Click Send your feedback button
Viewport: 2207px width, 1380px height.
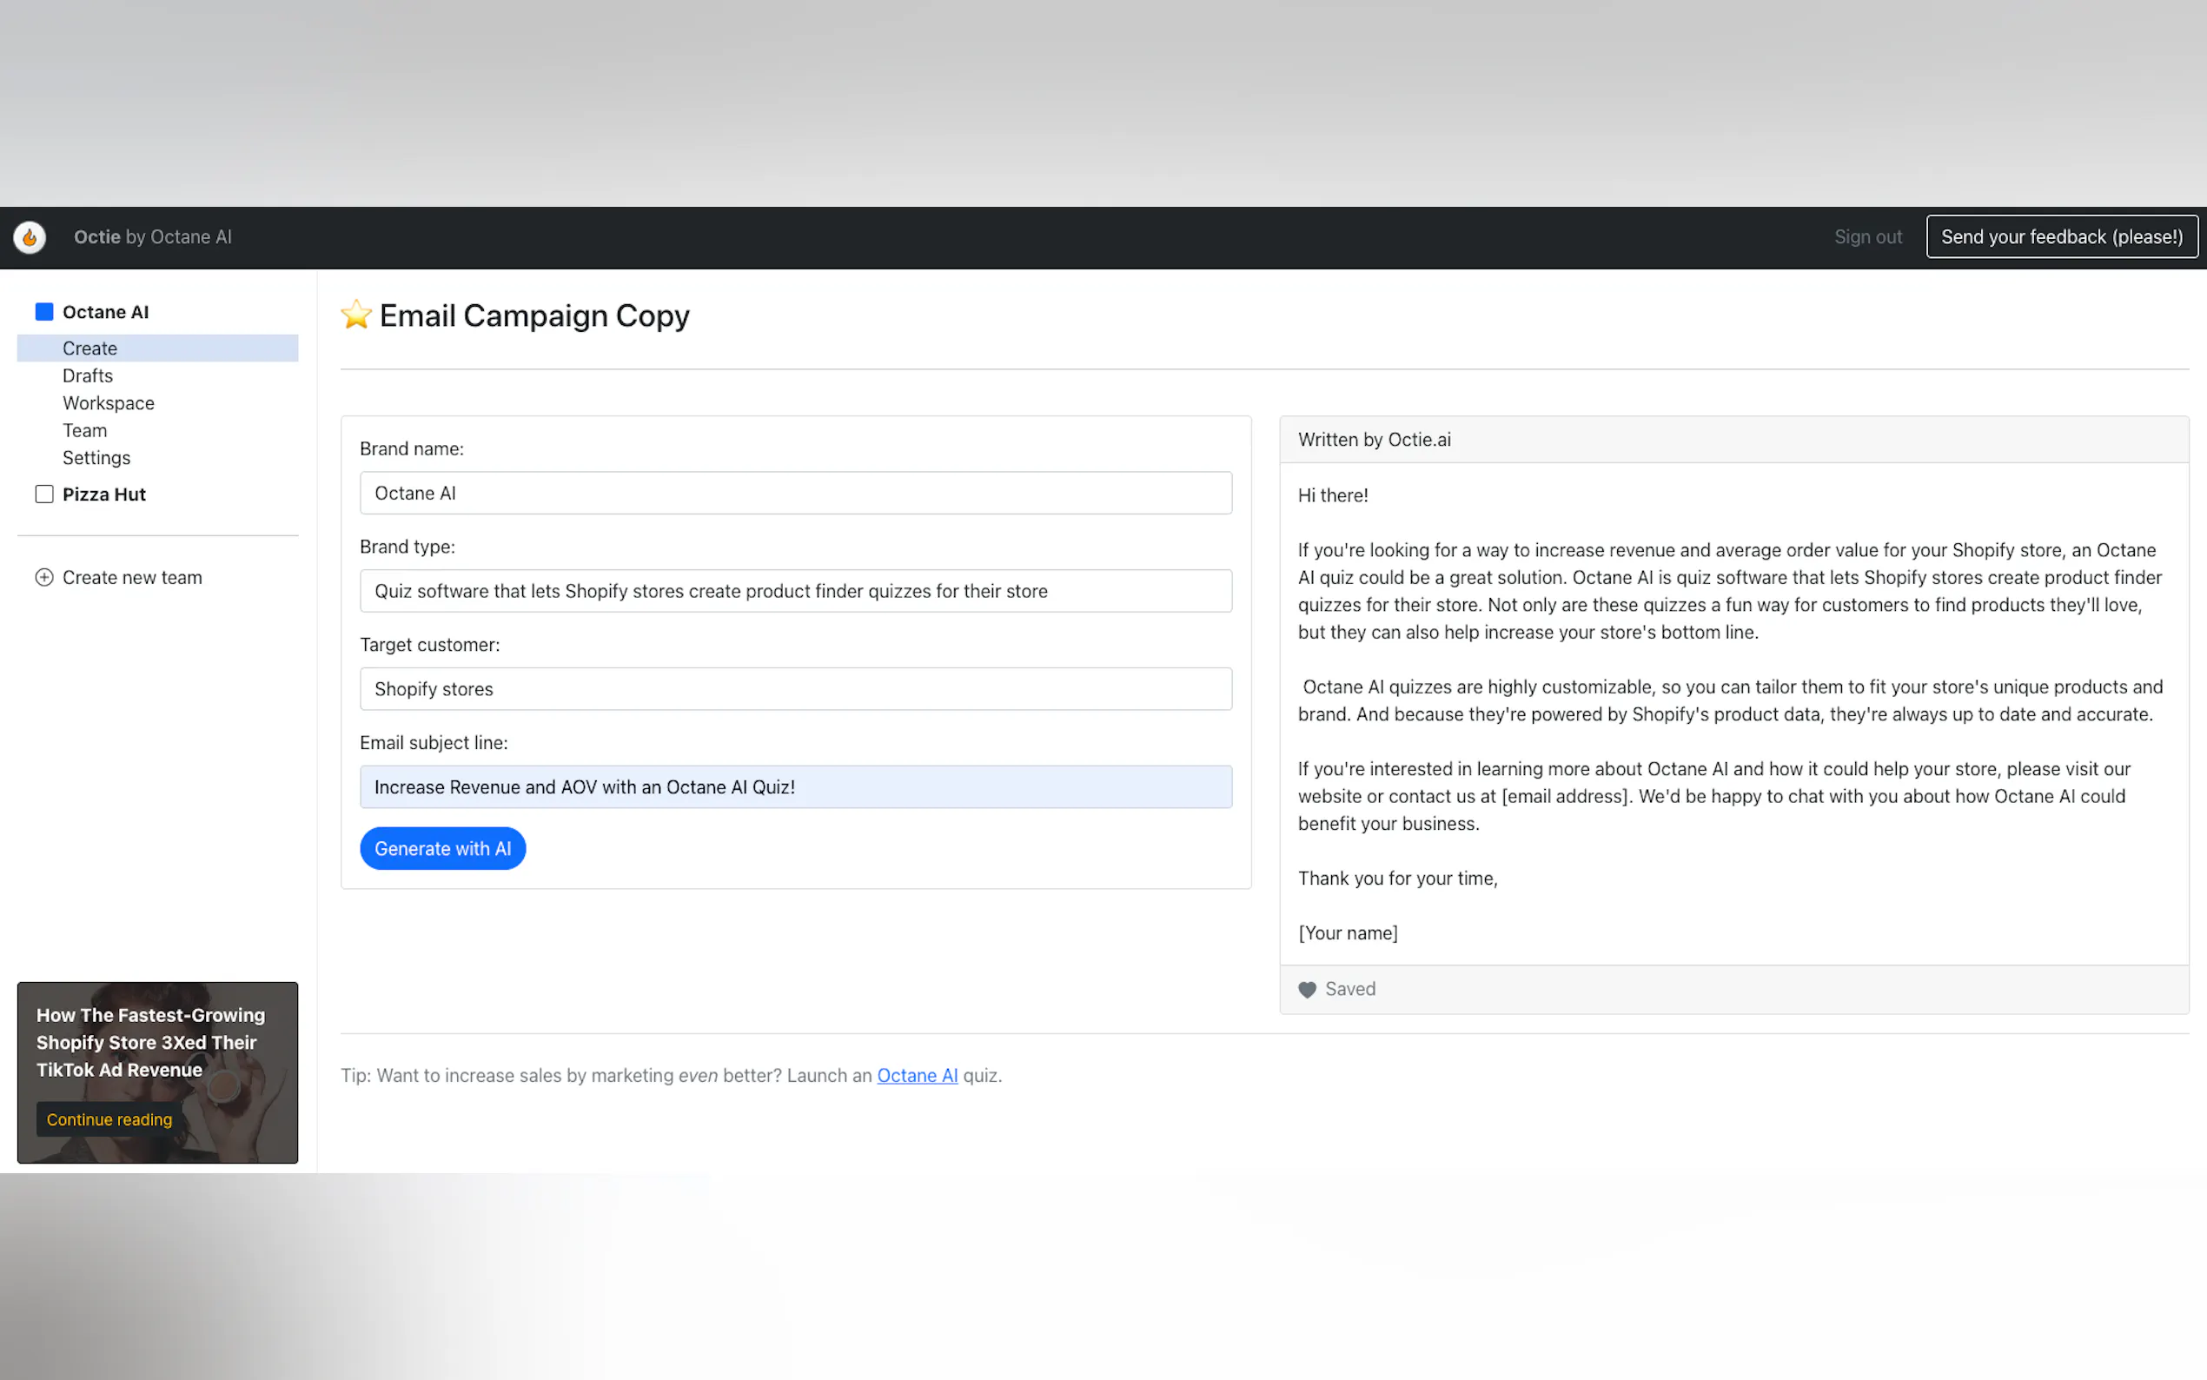pos(2061,237)
